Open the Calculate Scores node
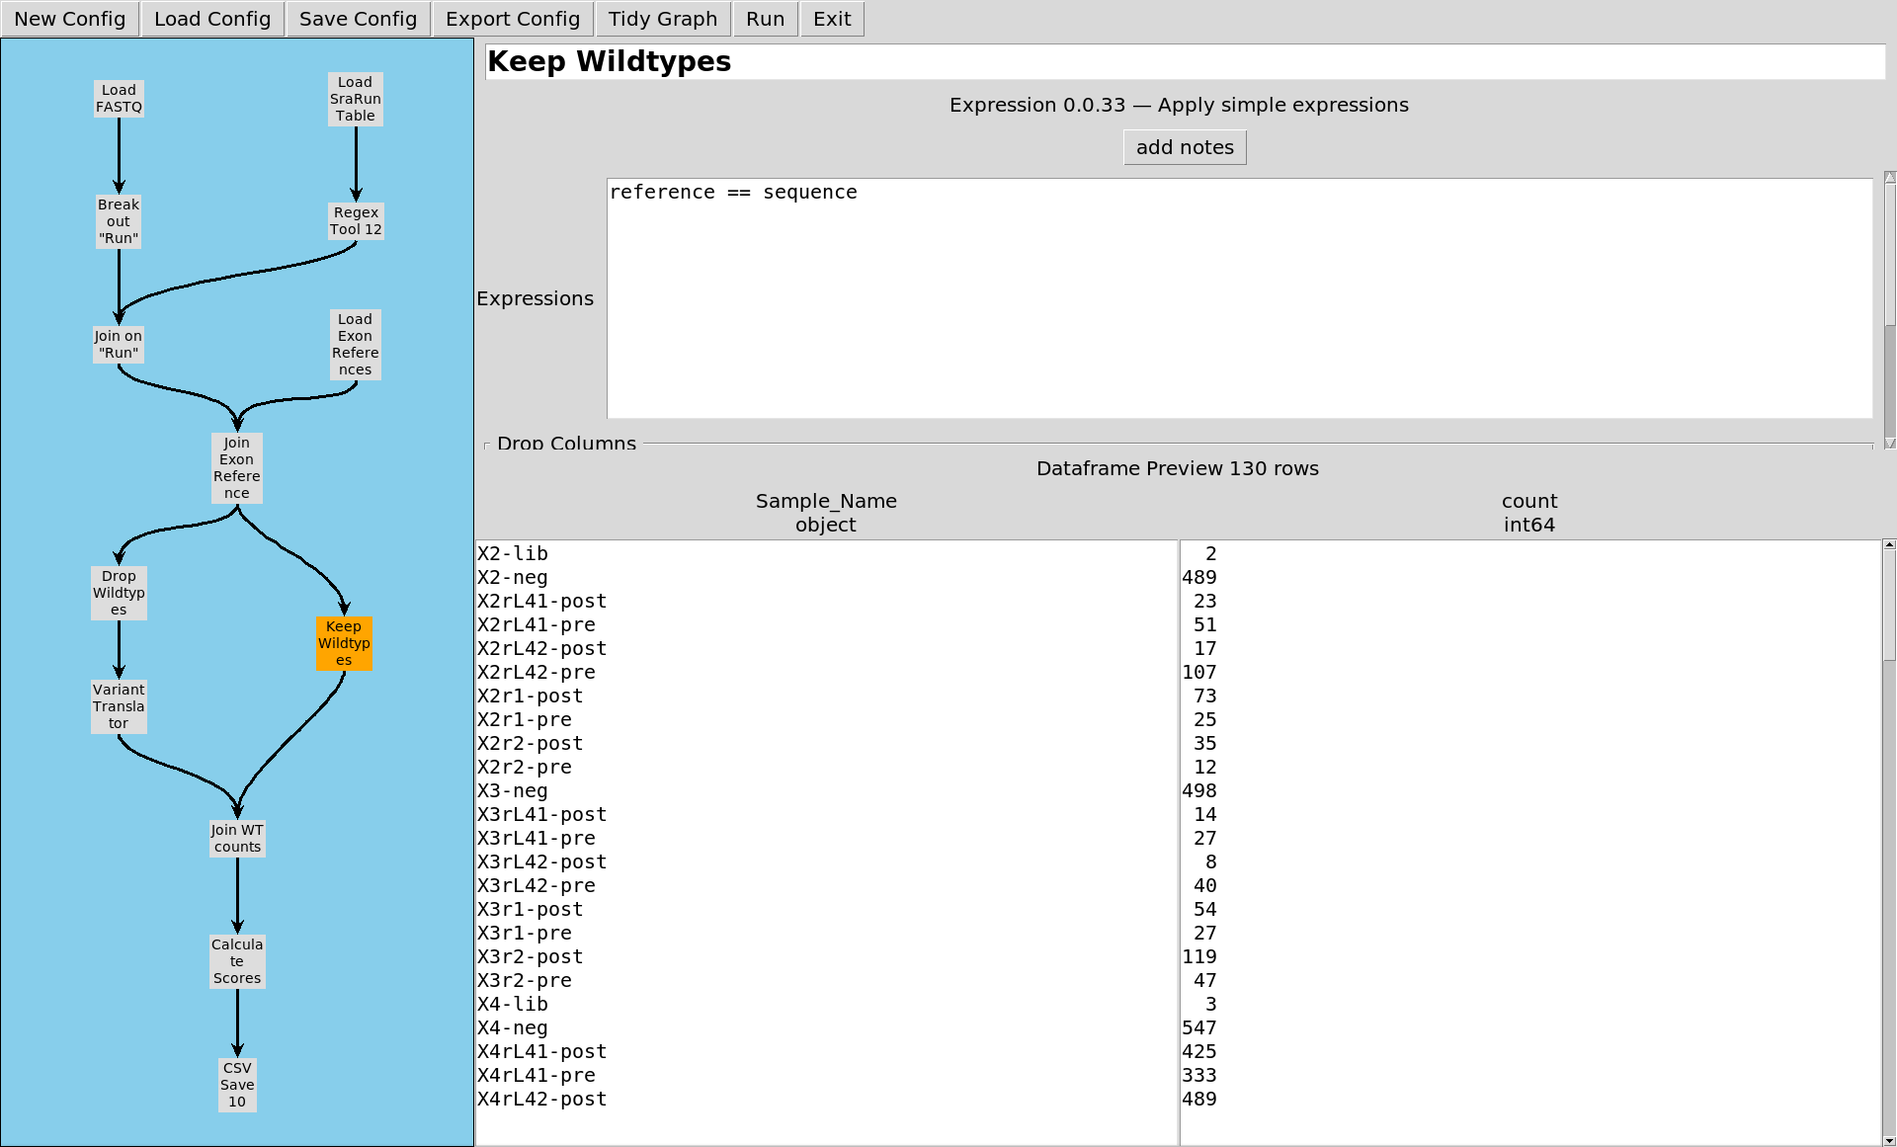The width and height of the screenshot is (1897, 1147). (x=237, y=961)
